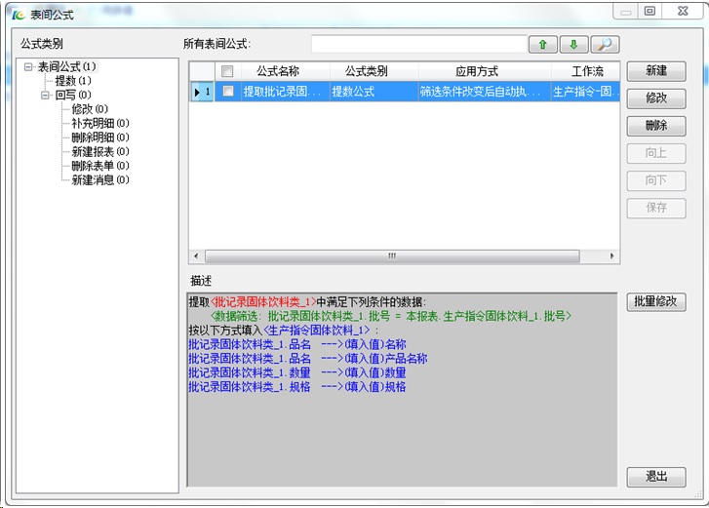Select the 提数 (1) tree item
709x508 pixels.
click(x=73, y=81)
